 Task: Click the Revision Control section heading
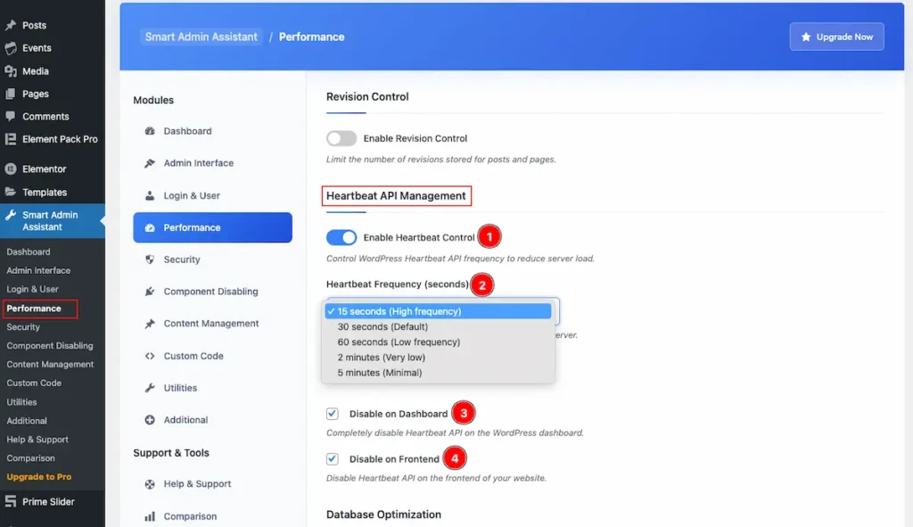coord(367,96)
